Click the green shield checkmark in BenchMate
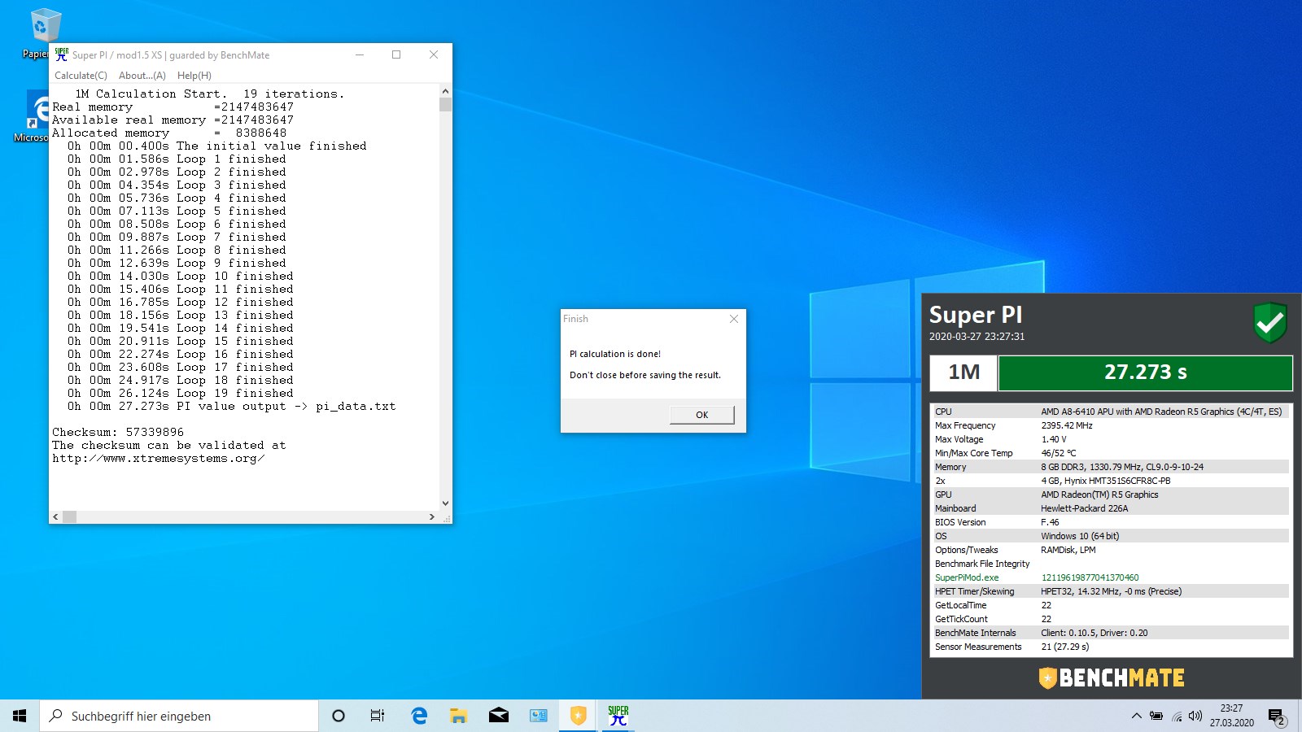Image resolution: width=1302 pixels, height=732 pixels. click(x=1270, y=323)
